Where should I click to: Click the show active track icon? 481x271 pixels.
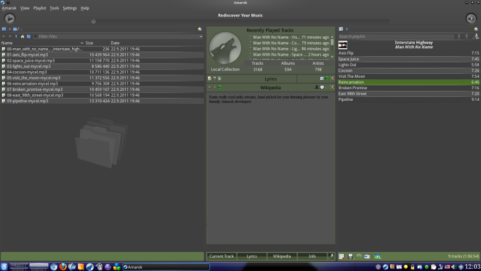(x=367, y=257)
